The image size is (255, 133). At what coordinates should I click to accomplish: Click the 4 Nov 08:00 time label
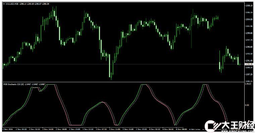[181, 129]
